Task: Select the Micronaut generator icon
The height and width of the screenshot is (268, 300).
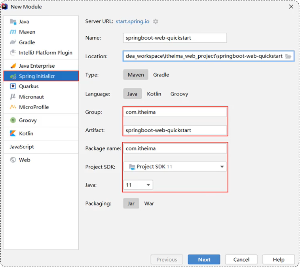Action: (13, 97)
